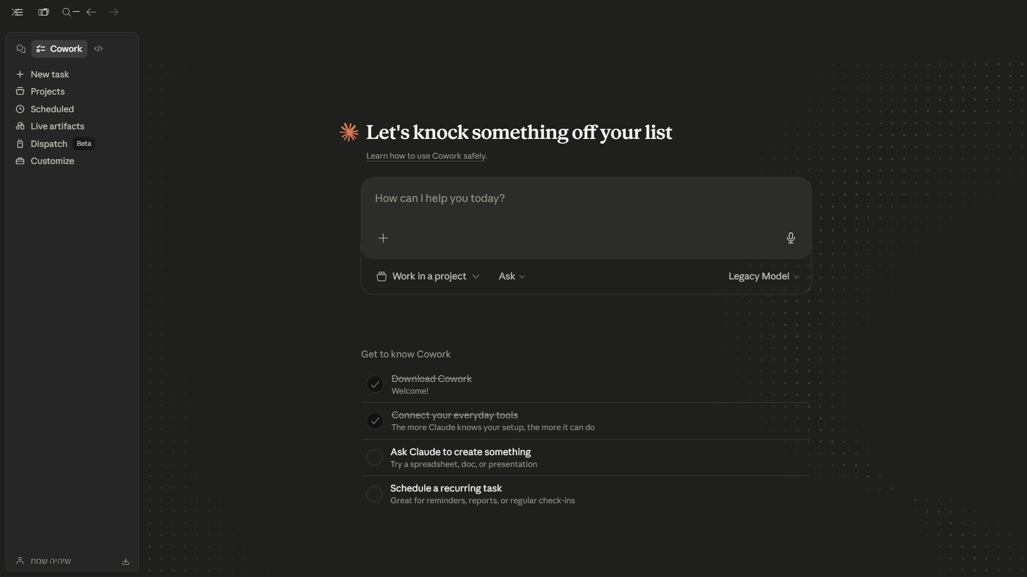The height and width of the screenshot is (577, 1027).
Task: Open Learn how to use Cowork safely link
Action: click(426, 156)
